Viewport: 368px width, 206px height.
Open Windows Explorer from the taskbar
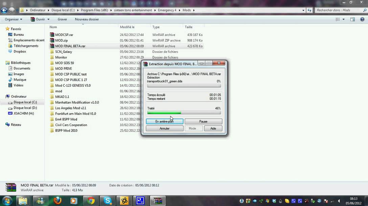pyautogui.click(x=23, y=201)
